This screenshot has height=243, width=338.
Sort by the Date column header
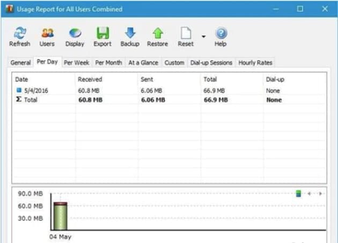coord(44,79)
